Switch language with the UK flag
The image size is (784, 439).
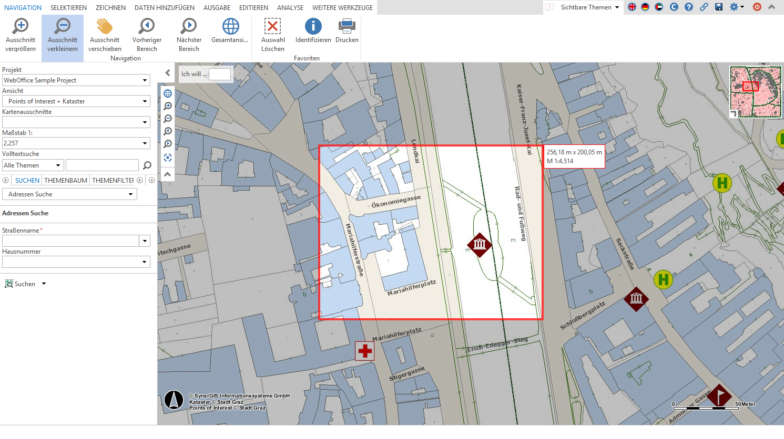coord(632,7)
